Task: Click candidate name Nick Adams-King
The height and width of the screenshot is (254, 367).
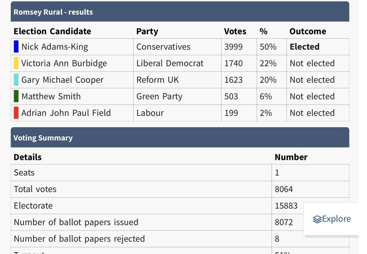Action: 55,47
